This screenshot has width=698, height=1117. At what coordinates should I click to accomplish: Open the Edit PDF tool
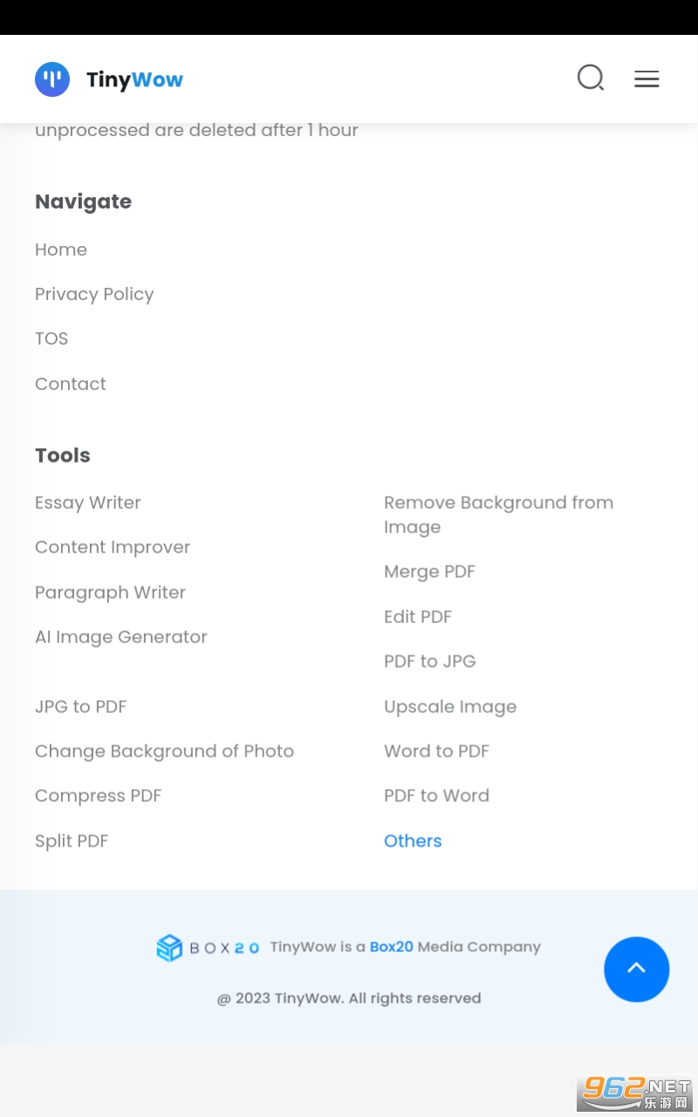click(x=418, y=617)
